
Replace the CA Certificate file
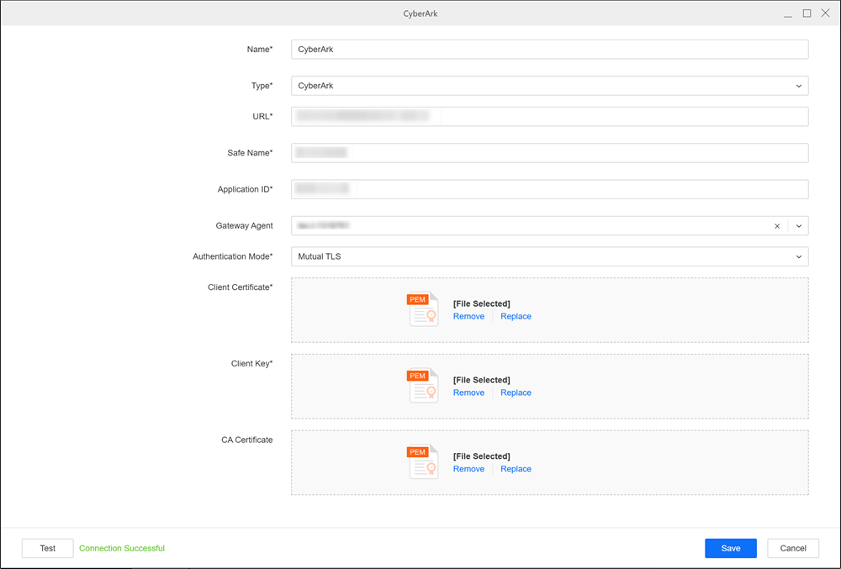tap(516, 469)
